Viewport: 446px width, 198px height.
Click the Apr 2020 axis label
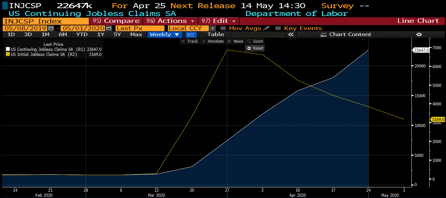297,195
